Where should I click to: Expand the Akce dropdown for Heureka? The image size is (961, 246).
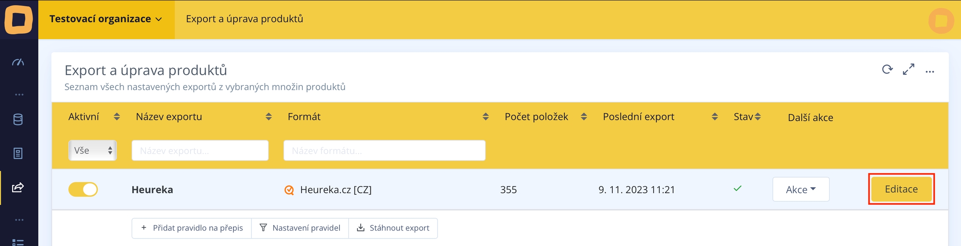[x=800, y=189]
